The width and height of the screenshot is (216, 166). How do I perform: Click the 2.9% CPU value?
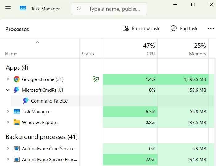(x=150, y=160)
